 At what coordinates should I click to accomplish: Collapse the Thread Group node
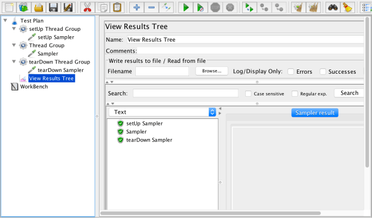[14, 45]
